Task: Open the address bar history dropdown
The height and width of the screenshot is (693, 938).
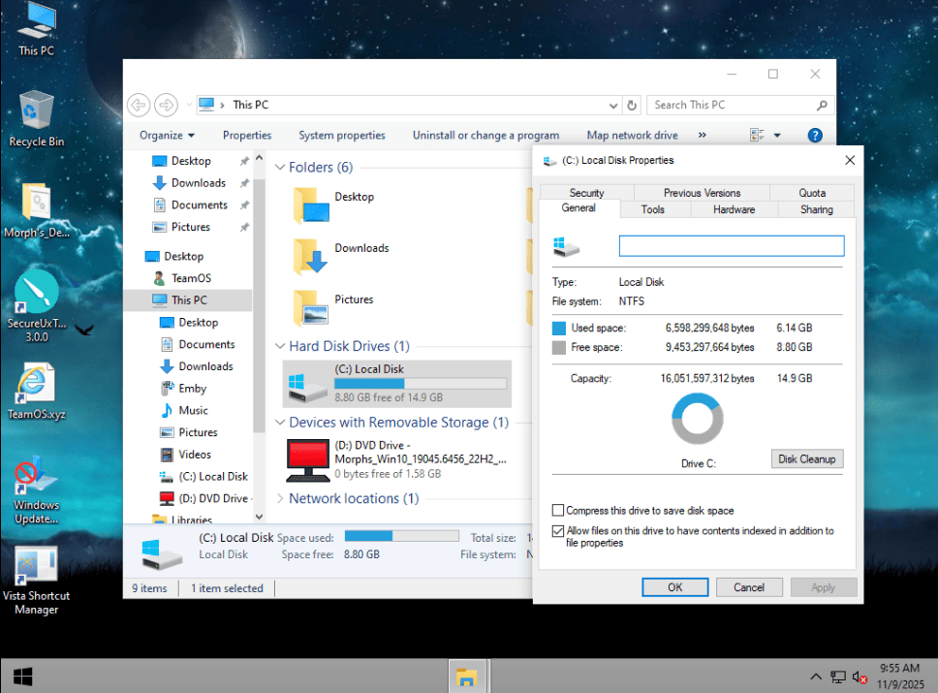Action: [613, 105]
